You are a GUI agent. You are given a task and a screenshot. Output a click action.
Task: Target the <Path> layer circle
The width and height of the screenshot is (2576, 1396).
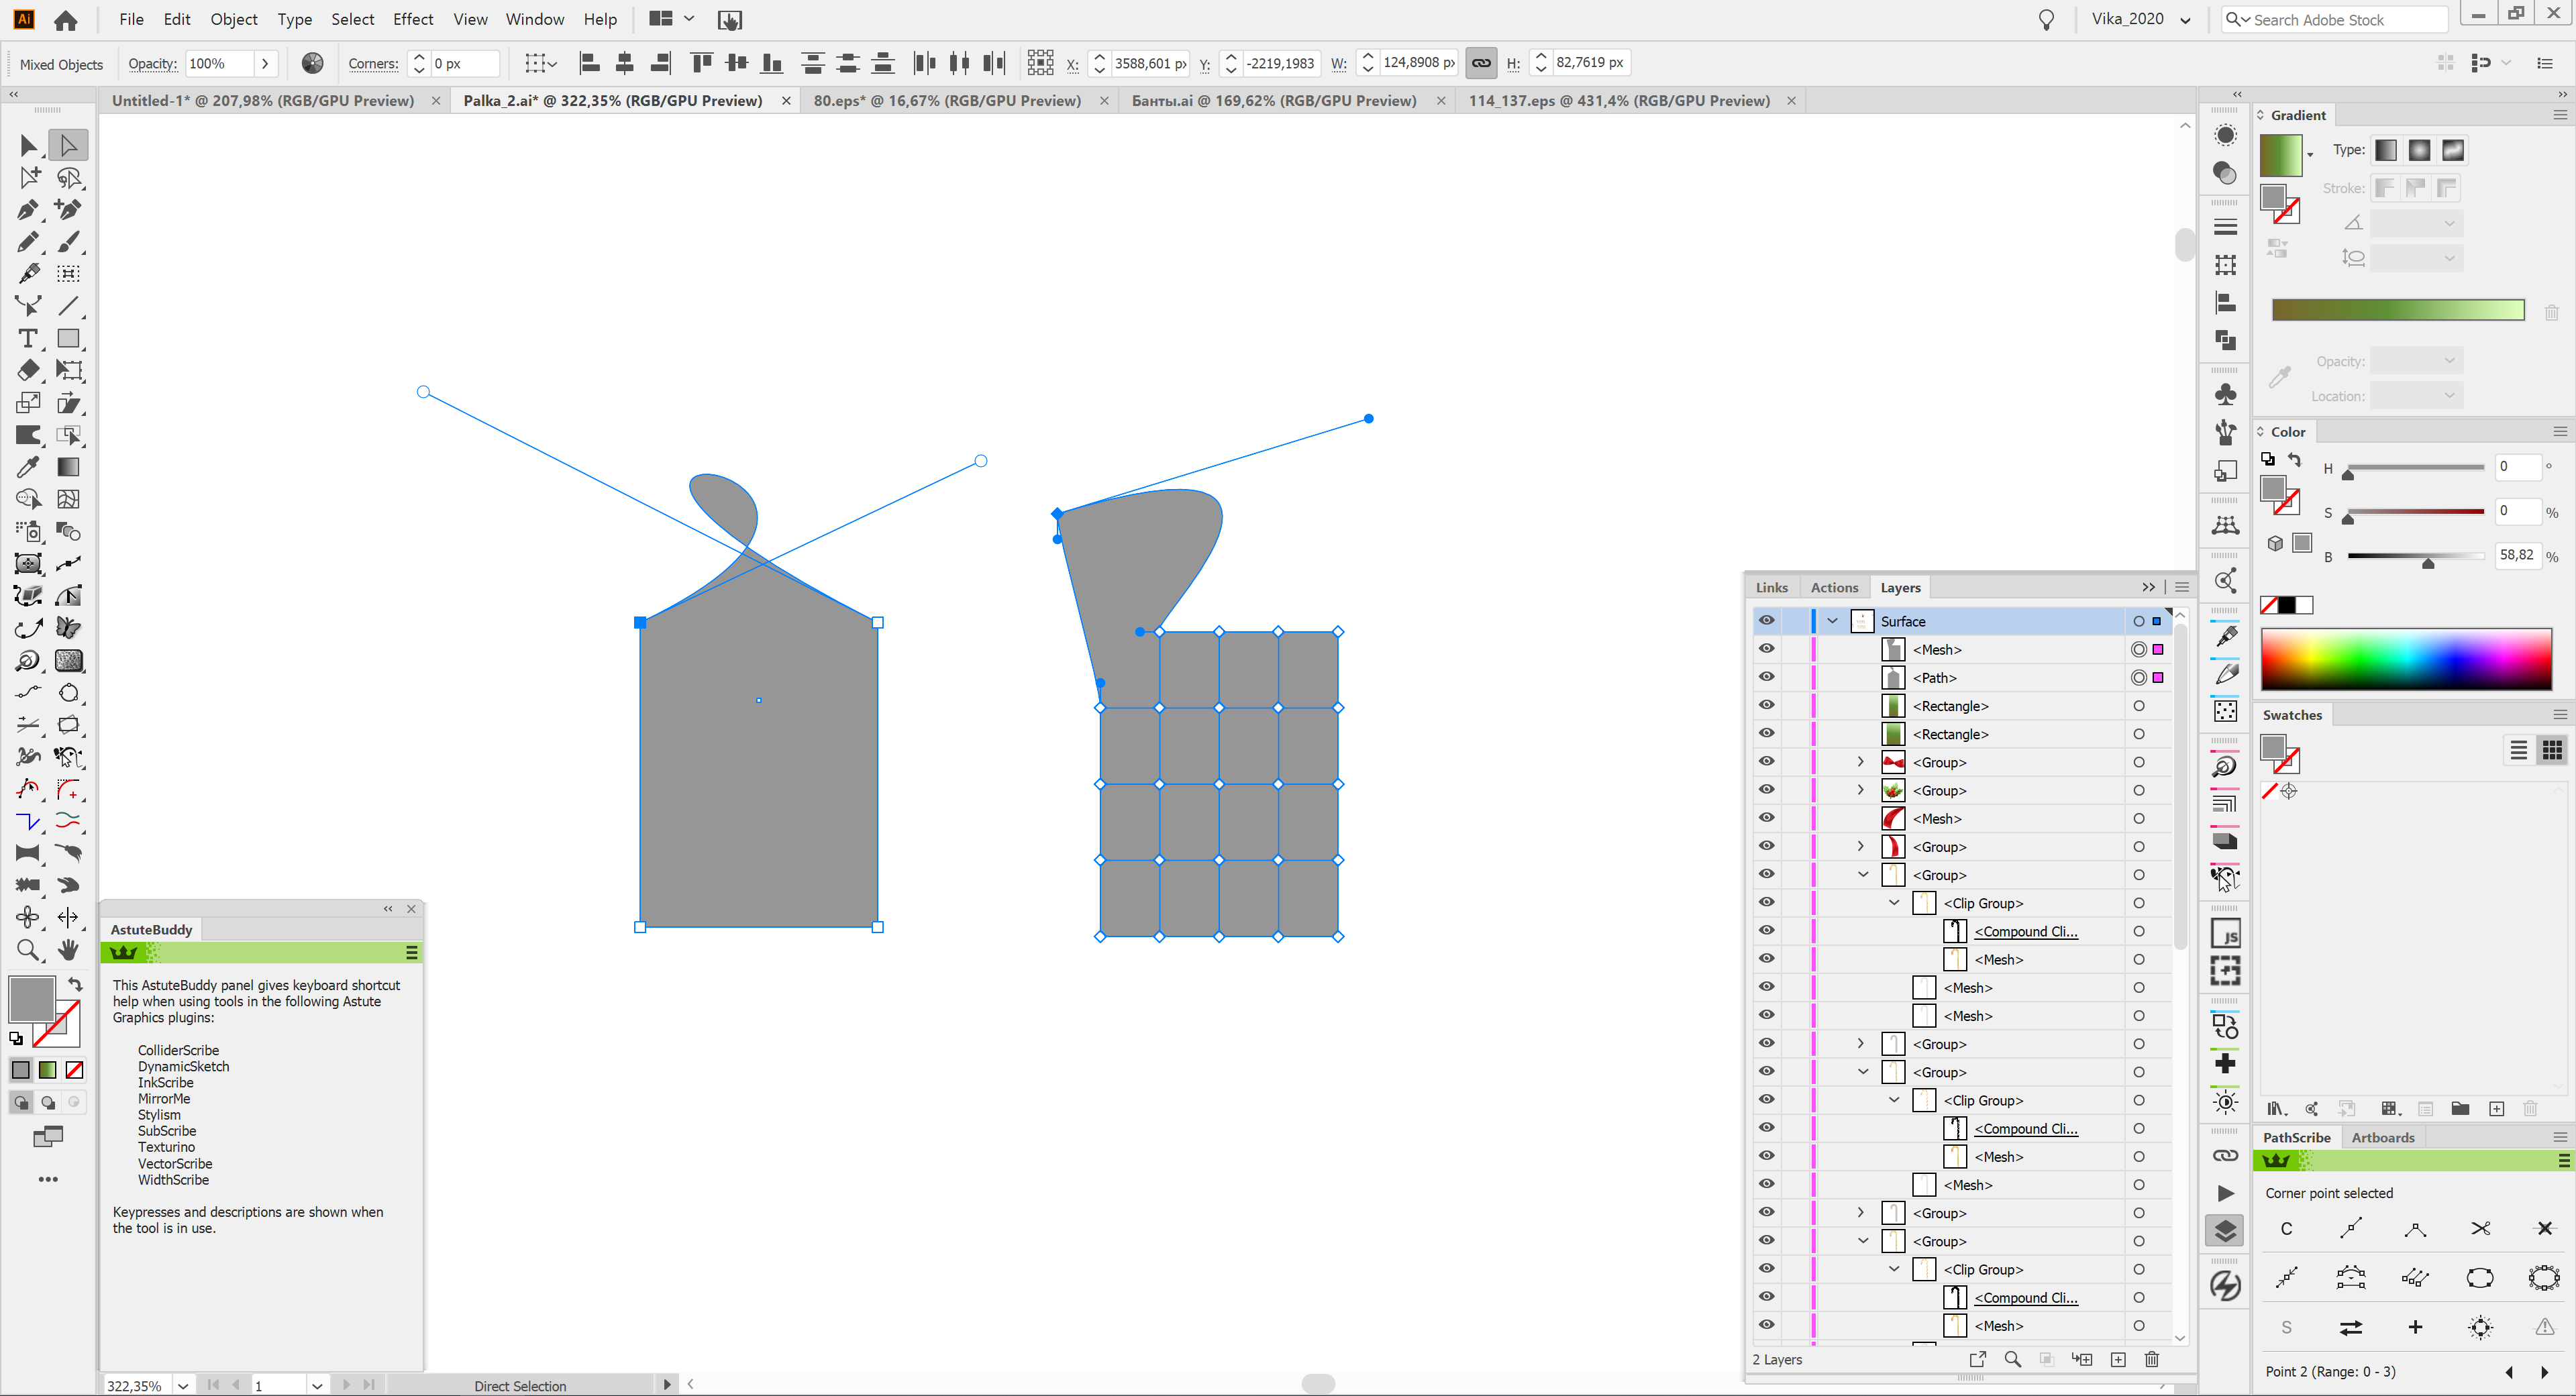pos(2139,677)
